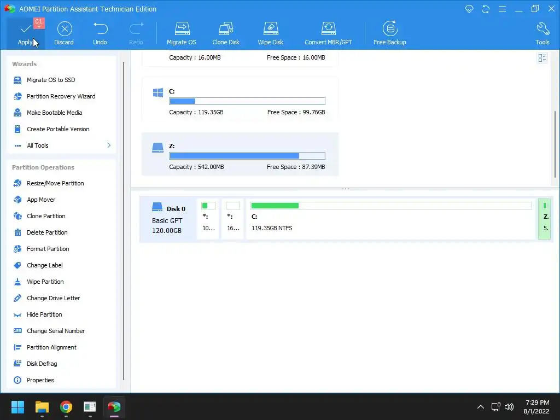Choose Create Portable Version

click(58, 129)
